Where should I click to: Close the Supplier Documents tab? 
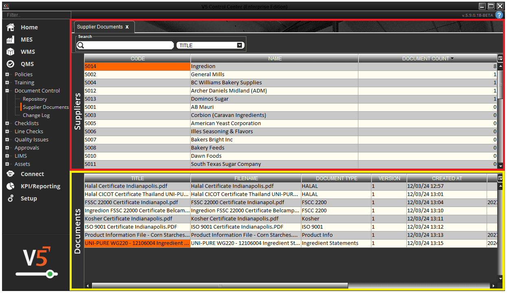[x=127, y=27]
